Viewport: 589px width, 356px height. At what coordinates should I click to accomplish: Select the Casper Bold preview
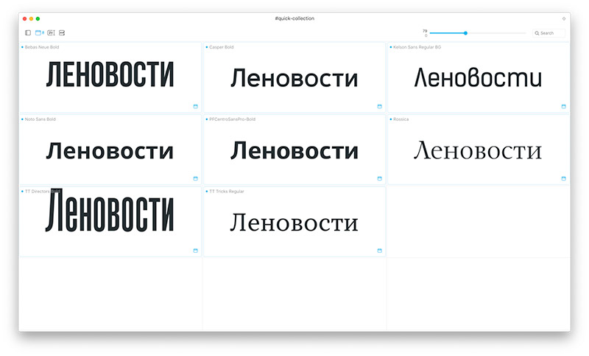tap(294, 78)
